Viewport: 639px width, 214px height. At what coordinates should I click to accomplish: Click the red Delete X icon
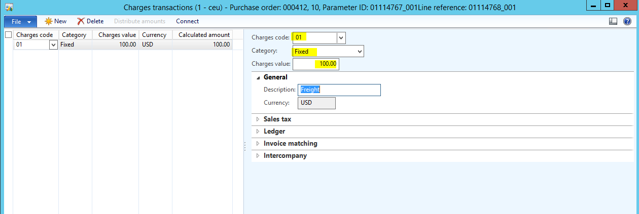click(81, 21)
